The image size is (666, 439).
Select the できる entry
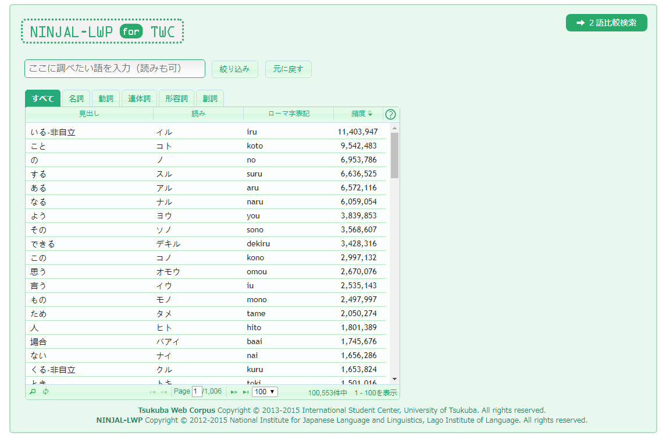click(x=205, y=244)
